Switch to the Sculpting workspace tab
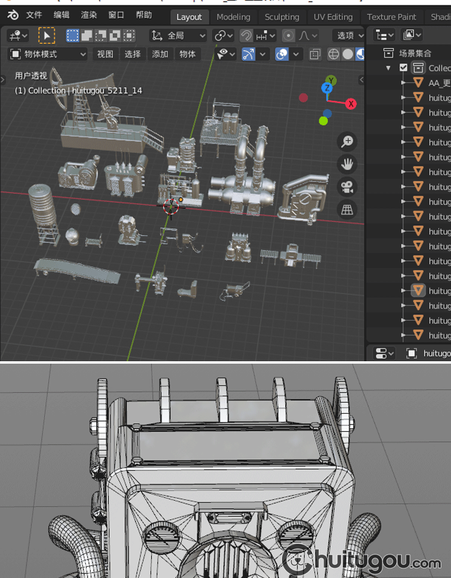451x578 pixels. [281, 17]
